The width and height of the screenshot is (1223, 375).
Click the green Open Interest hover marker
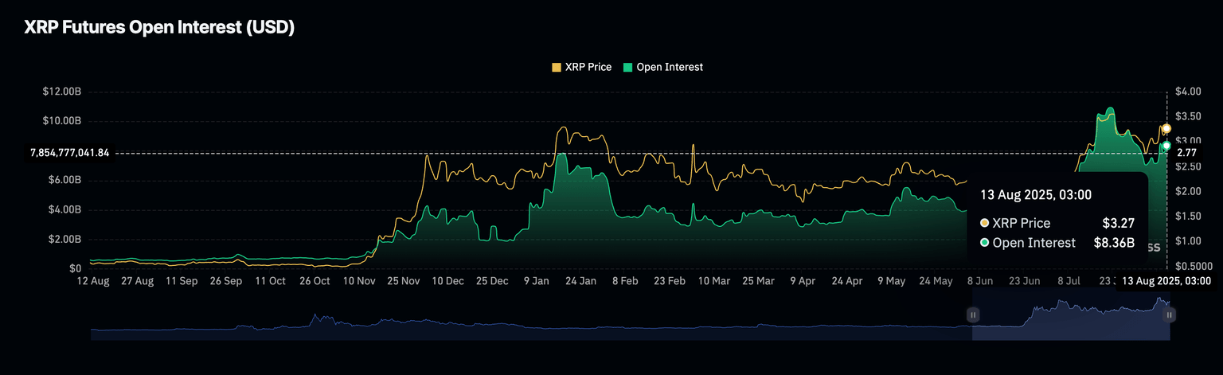pyautogui.click(x=1166, y=146)
